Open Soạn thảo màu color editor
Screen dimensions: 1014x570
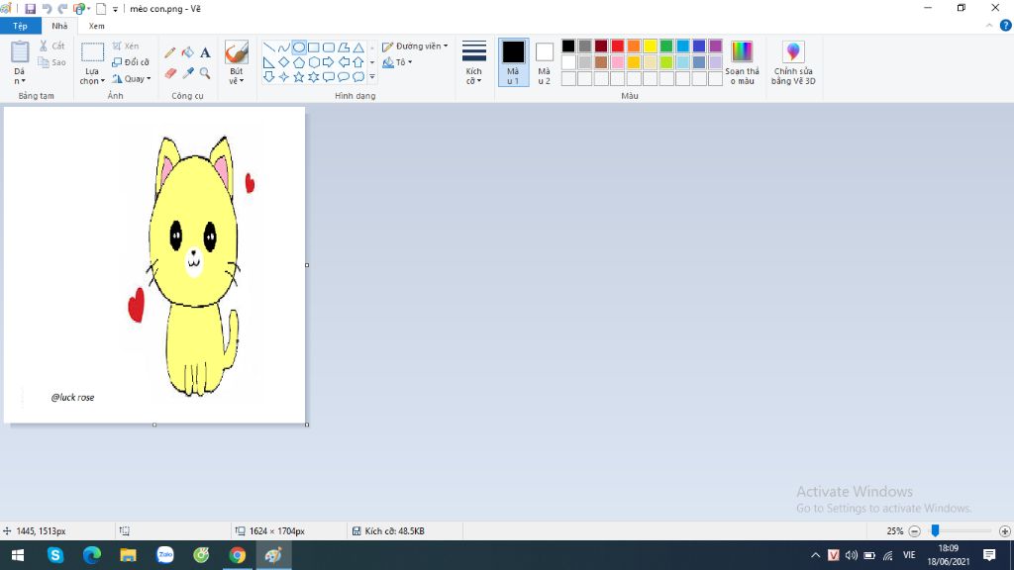tap(742, 62)
